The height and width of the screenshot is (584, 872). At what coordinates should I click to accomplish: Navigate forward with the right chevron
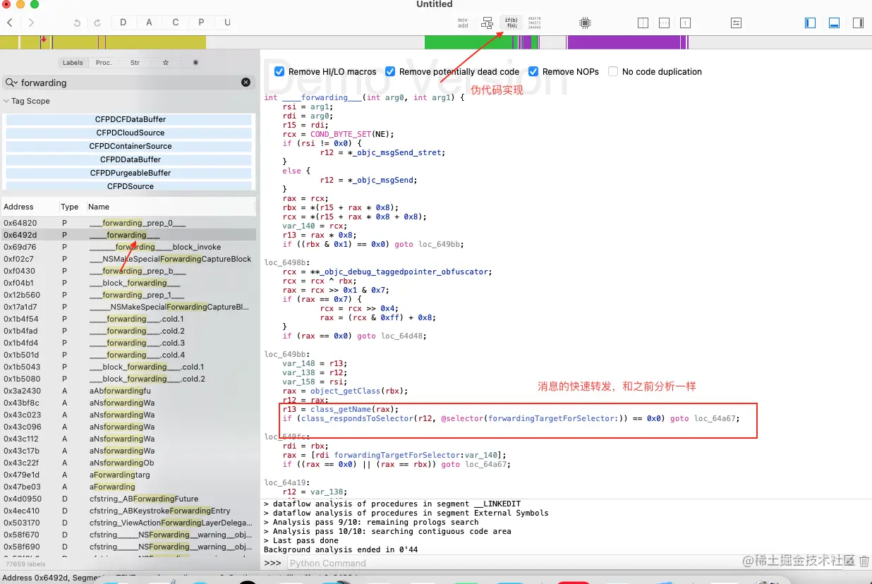[x=31, y=23]
